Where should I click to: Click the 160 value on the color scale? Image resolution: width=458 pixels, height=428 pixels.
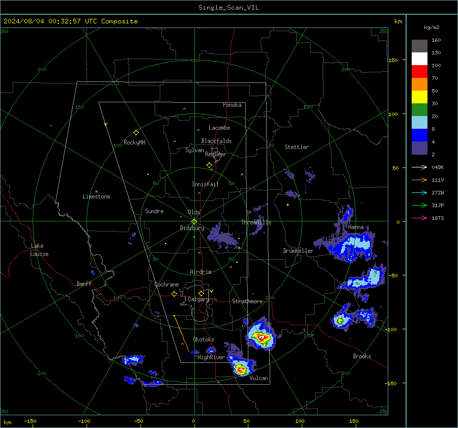(436, 40)
